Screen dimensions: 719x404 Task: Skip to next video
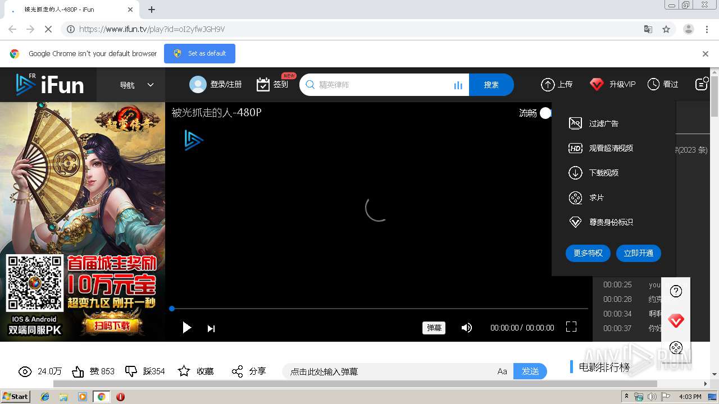pos(211,328)
